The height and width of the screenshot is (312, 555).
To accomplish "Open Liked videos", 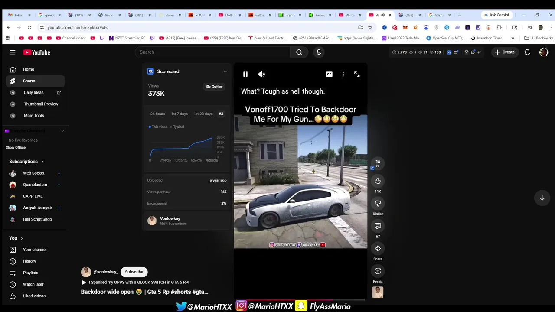I will pos(35,296).
